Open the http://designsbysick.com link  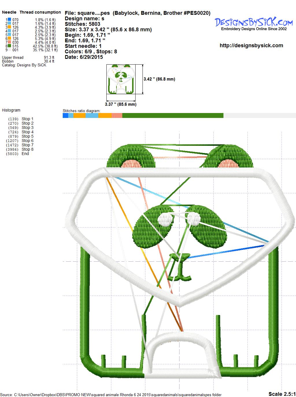click(x=251, y=45)
